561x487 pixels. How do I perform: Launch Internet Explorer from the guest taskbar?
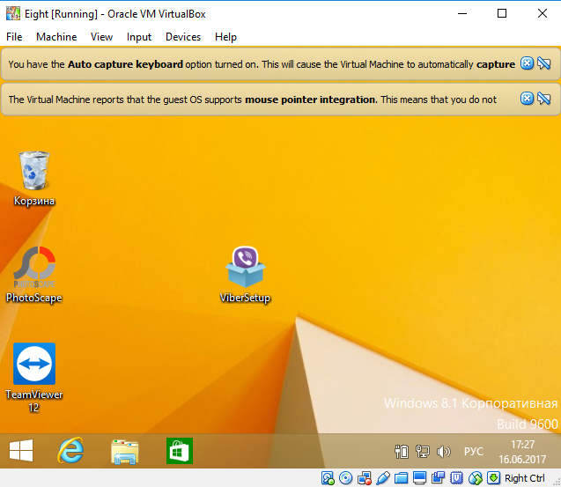click(x=70, y=451)
